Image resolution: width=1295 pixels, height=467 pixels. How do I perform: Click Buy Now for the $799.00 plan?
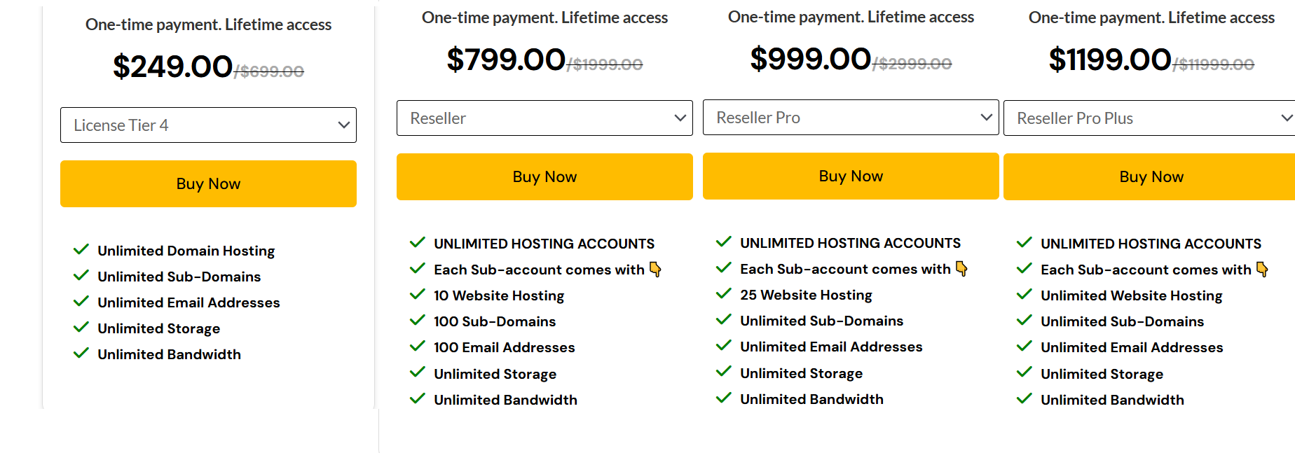(x=544, y=177)
